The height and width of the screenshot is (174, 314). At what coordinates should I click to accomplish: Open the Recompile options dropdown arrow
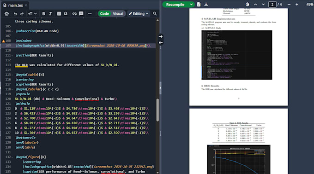(x=191, y=5)
